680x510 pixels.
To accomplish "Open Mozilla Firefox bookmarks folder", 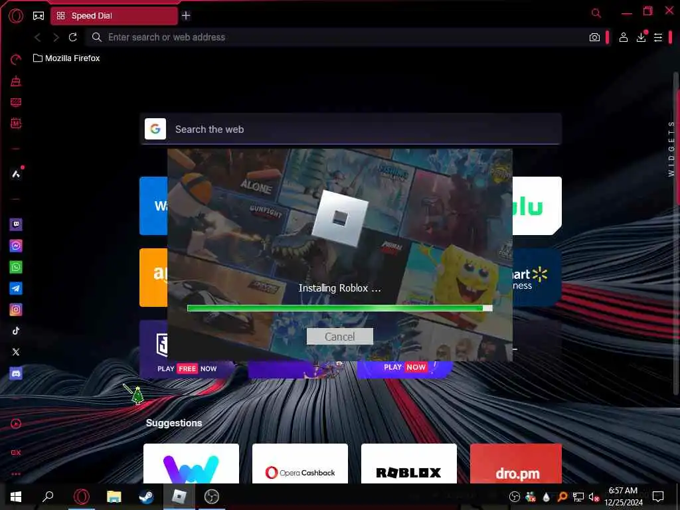I will click(x=66, y=58).
